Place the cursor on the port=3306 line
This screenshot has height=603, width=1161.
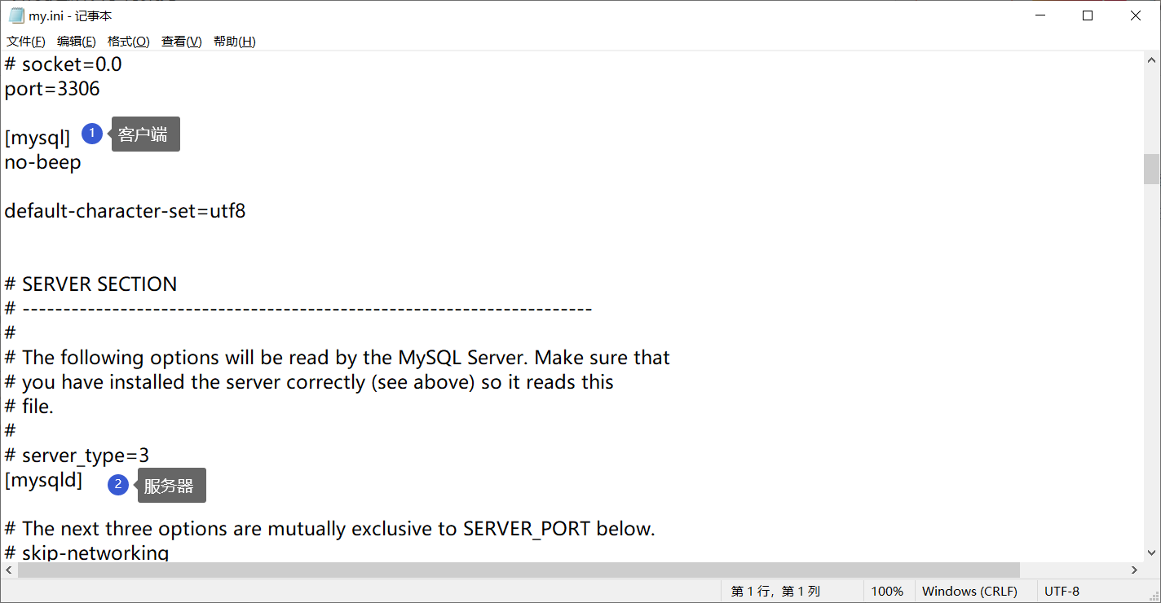click(x=52, y=89)
